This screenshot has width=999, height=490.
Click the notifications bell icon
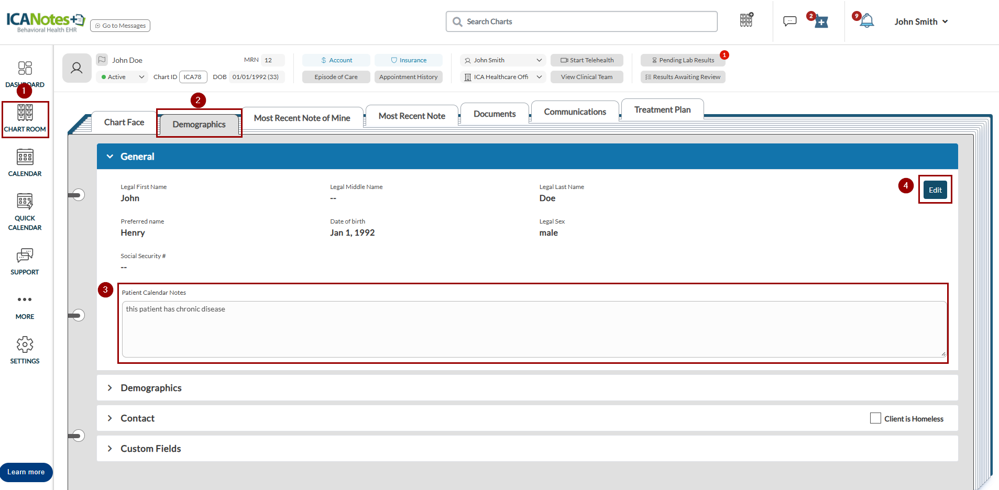click(867, 21)
